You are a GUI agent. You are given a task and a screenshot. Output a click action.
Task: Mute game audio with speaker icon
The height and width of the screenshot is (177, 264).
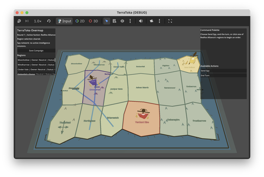click(141, 21)
